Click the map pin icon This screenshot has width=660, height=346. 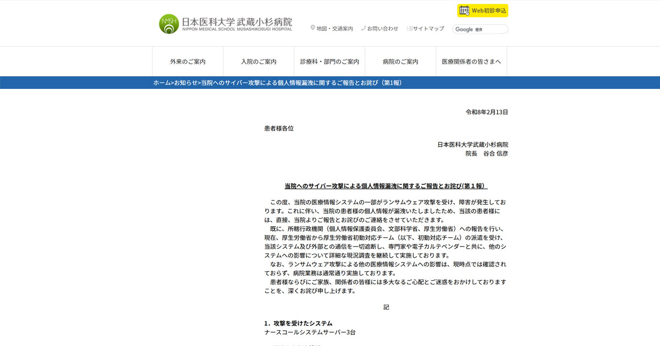(x=313, y=28)
